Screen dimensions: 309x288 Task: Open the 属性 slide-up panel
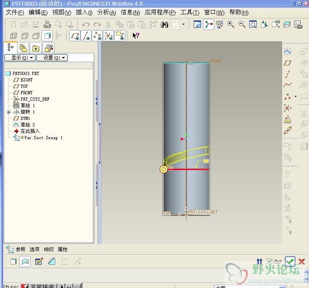click(x=63, y=249)
